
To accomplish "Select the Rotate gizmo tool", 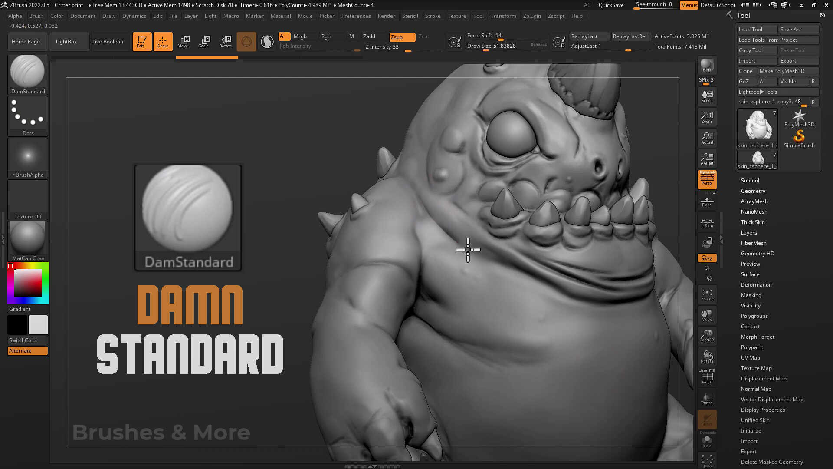I will coord(225,42).
